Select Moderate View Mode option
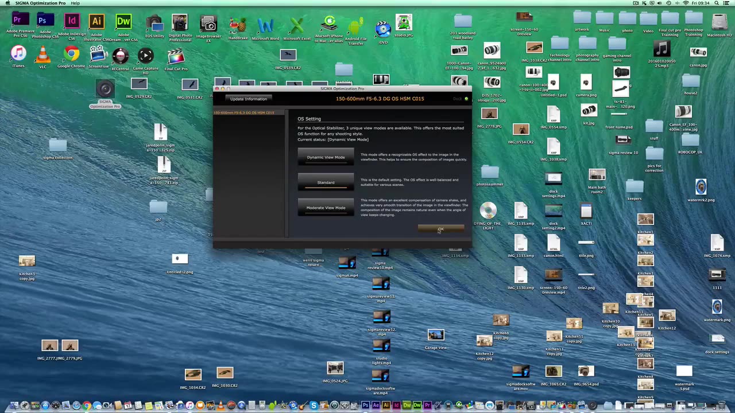The height and width of the screenshot is (413, 735). point(326,208)
